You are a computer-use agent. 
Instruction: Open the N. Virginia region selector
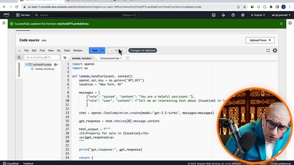tap(258, 15)
